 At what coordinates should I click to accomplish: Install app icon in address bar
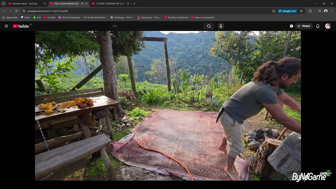[274, 11]
